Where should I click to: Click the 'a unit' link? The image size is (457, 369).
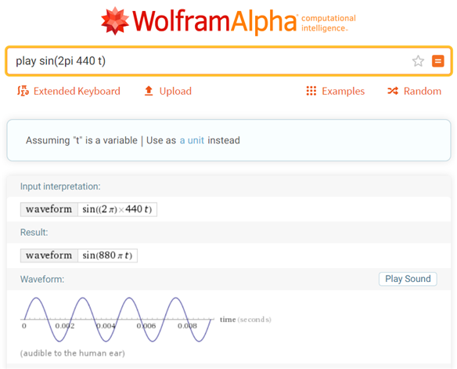pos(192,140)
